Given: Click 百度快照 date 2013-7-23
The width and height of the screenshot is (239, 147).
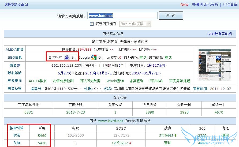Looking at the screenshot, I should 76,112.
